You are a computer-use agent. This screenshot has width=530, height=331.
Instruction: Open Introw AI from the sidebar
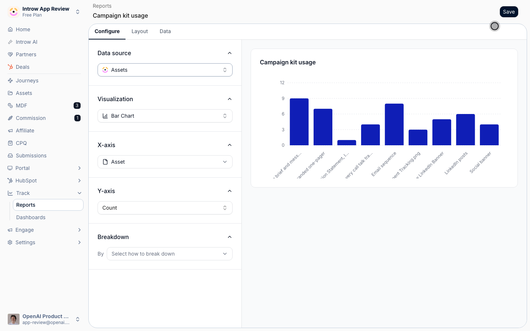click(44, 42)
